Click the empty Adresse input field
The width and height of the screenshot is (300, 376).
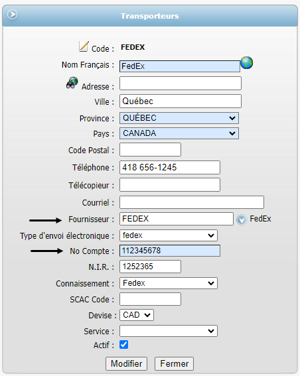coord(181,83)
